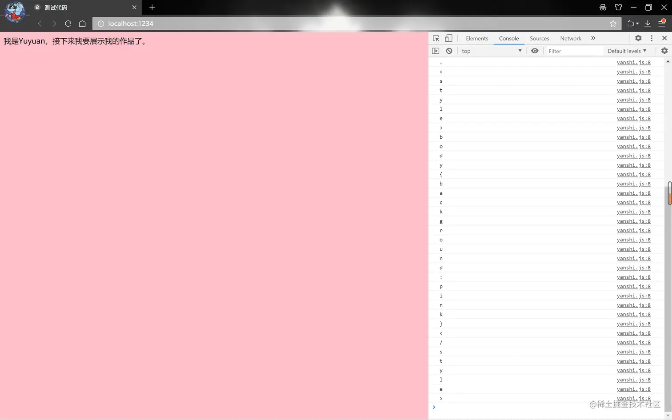Open console settings gear beside Default levels

coord(664,51)
